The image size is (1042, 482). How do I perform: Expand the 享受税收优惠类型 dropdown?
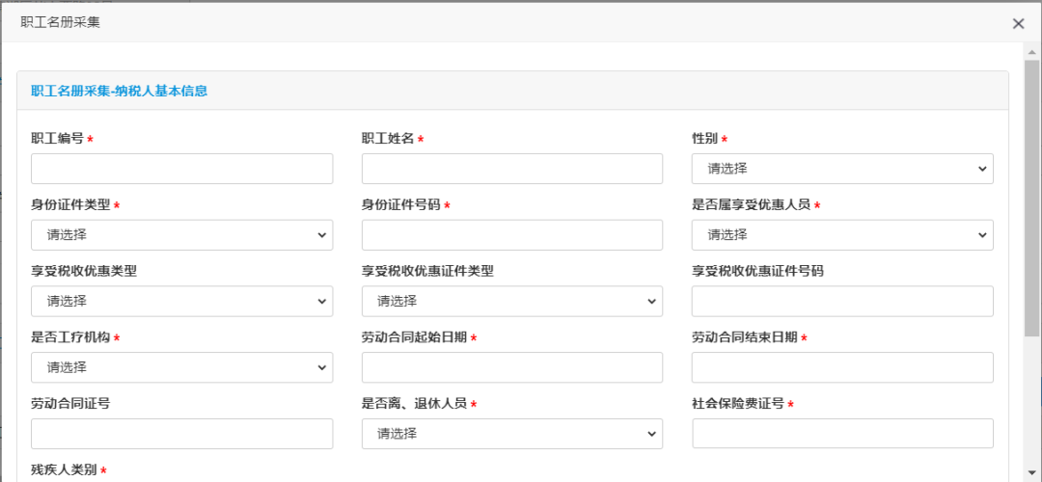click(x=182, y=302)
